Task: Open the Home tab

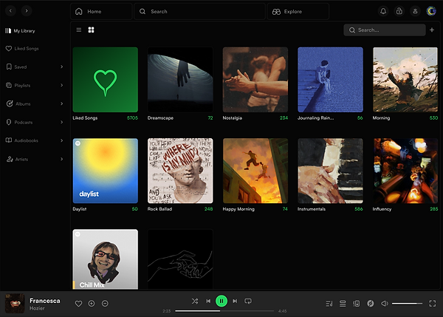Action: click(x=101, y=12)
